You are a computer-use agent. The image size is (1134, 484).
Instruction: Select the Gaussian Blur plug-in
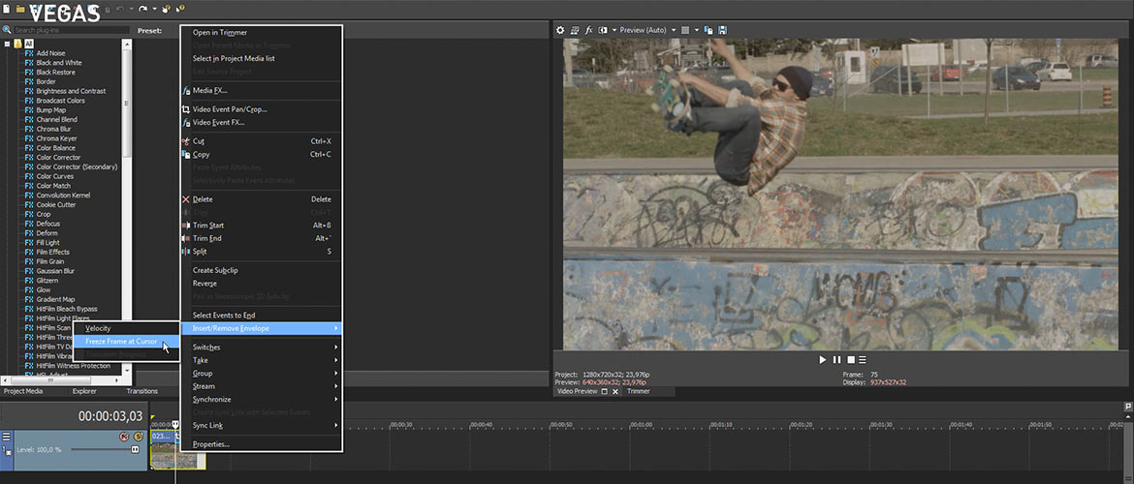55,271
